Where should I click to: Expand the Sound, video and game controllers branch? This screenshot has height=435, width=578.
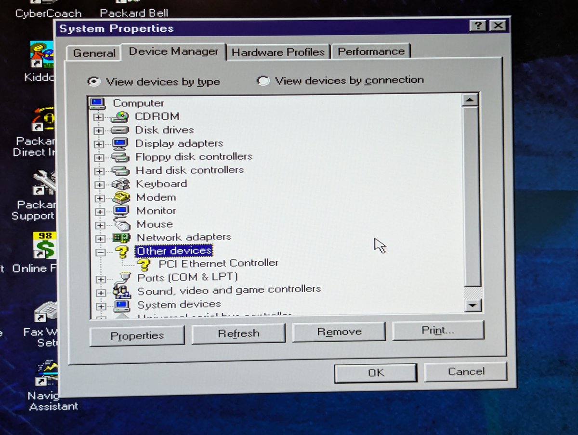pos(101,293)
